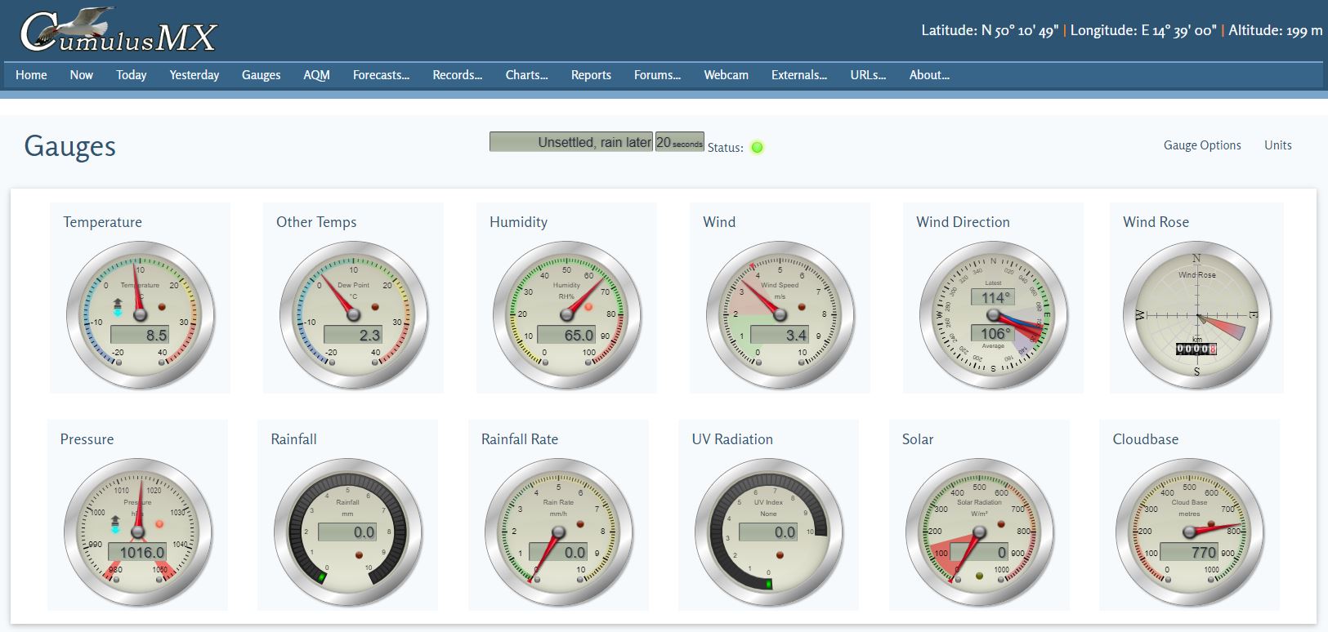Open the Units settings
Viewport: 1328px width, 632px height.
pos(1278,145)
